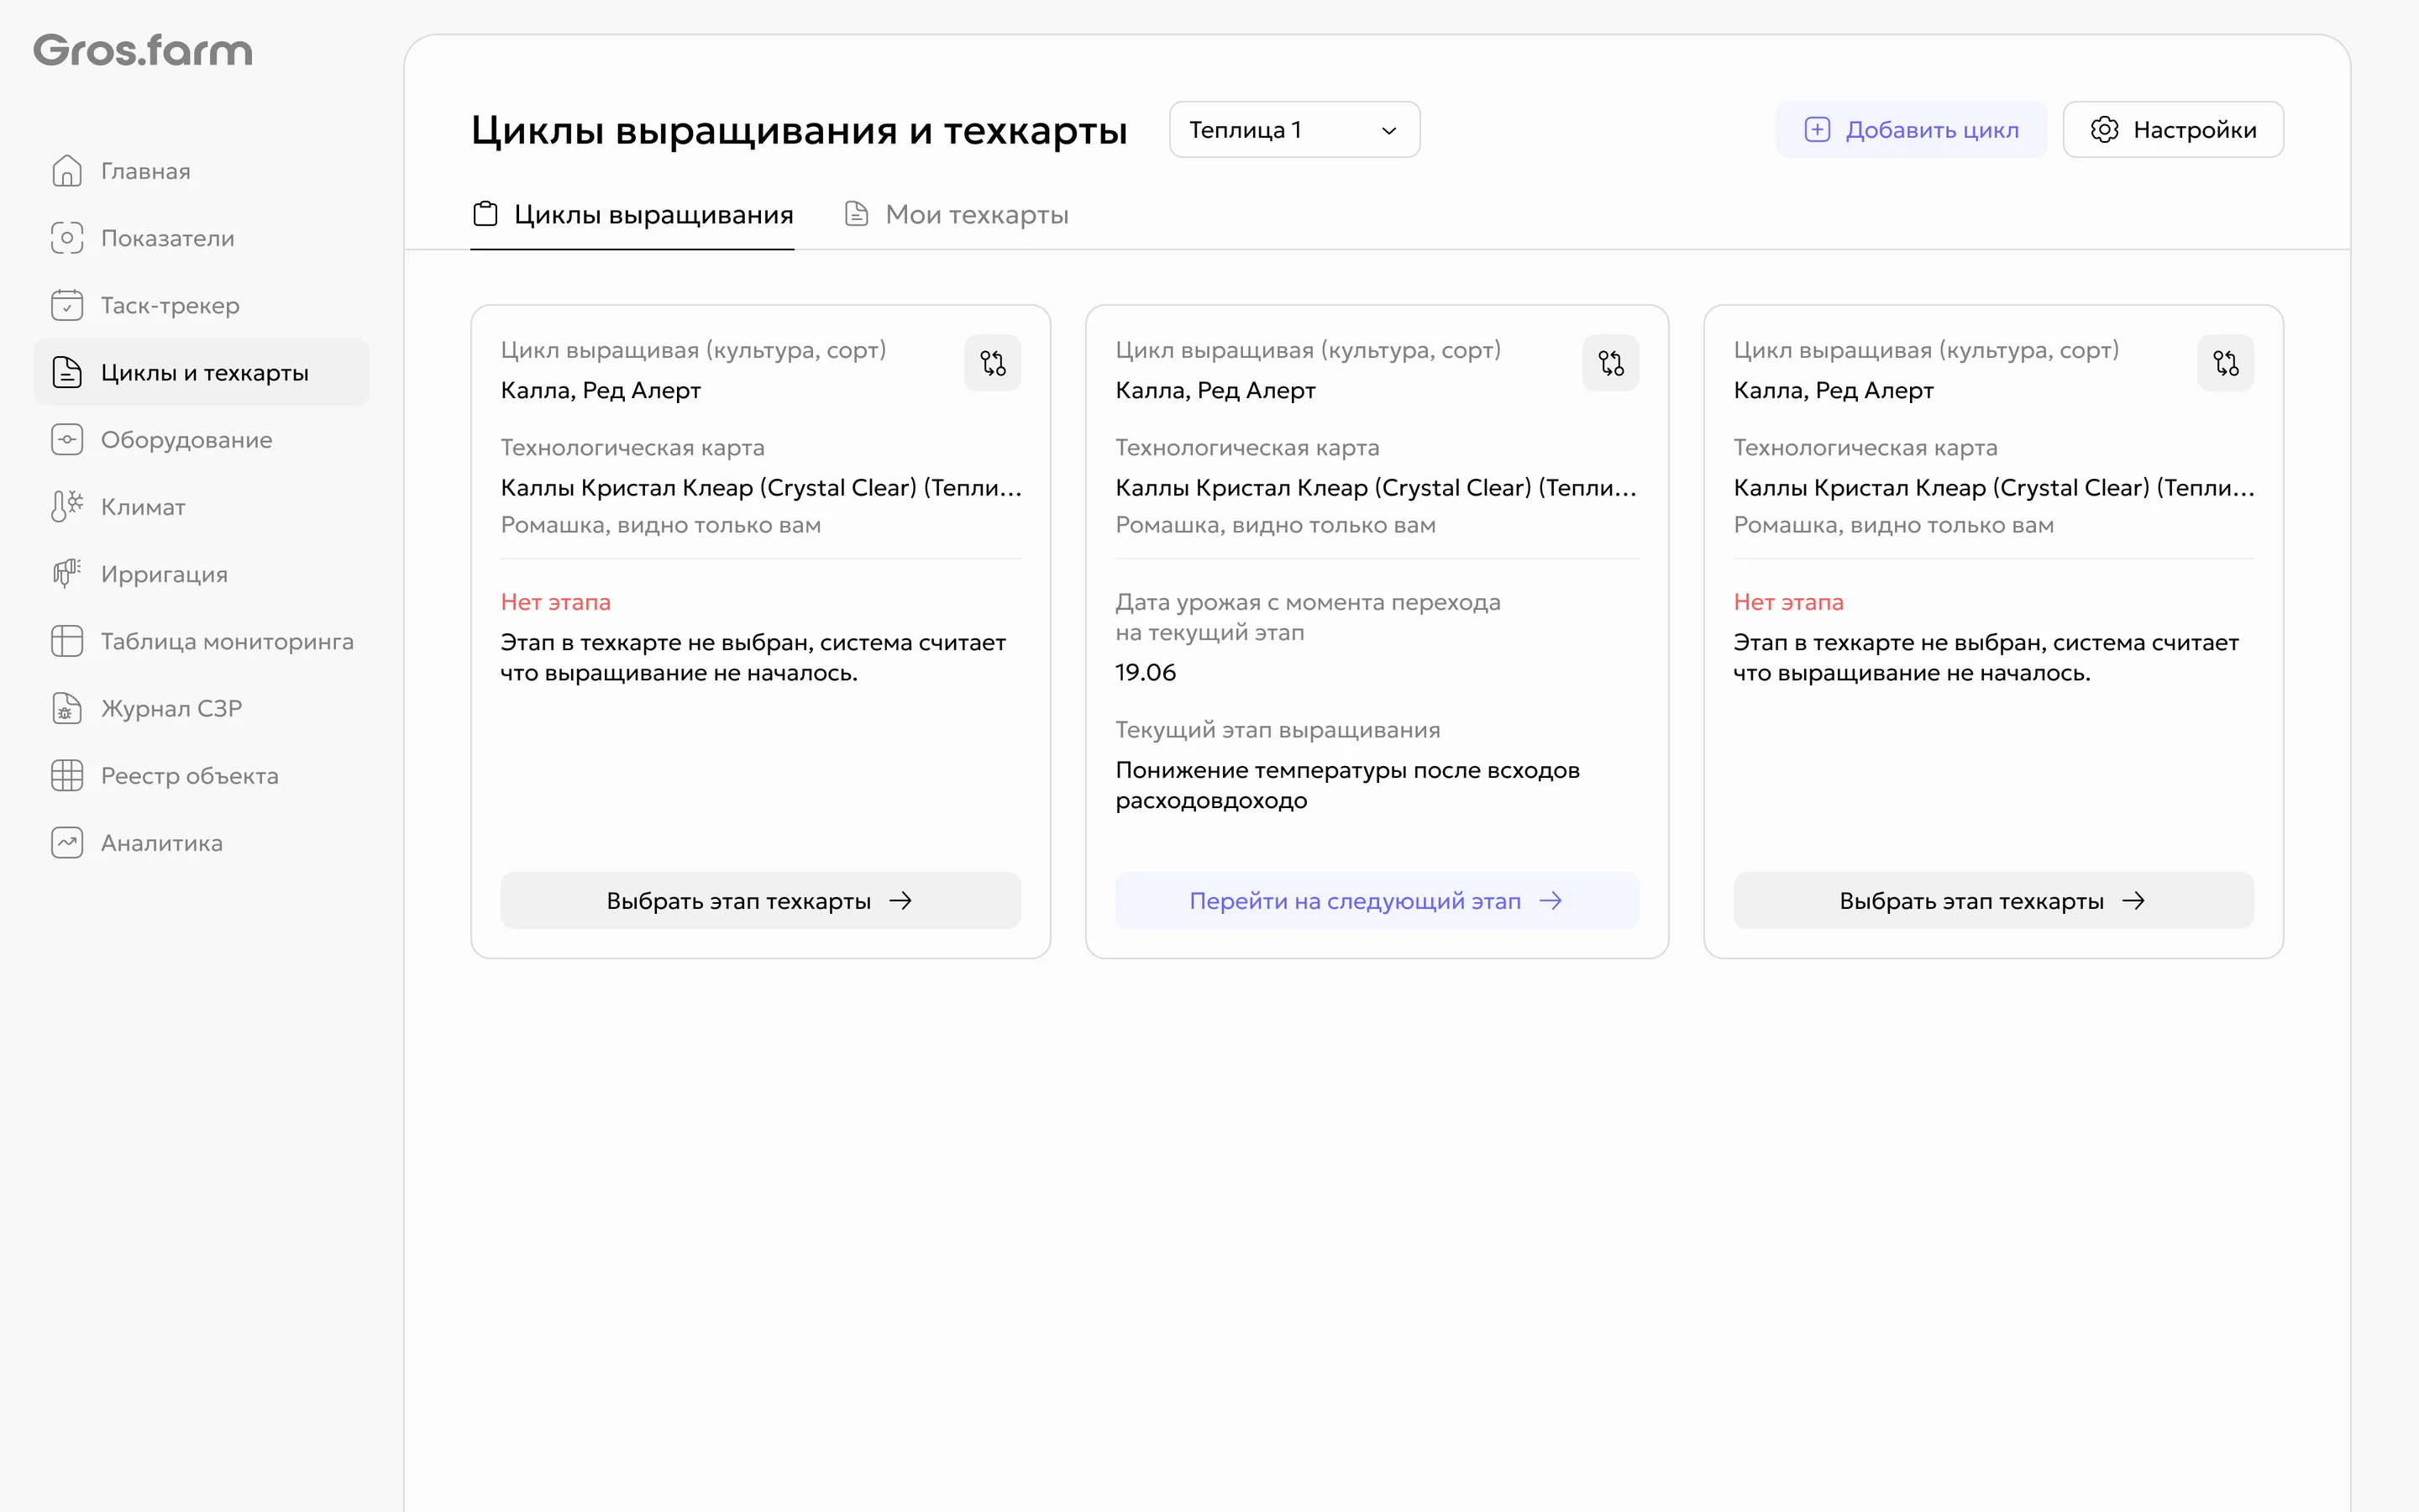Screen dimensions: 2419x1512
Task: Click the swap icon on third cycle card
Action: (2225, 363)
